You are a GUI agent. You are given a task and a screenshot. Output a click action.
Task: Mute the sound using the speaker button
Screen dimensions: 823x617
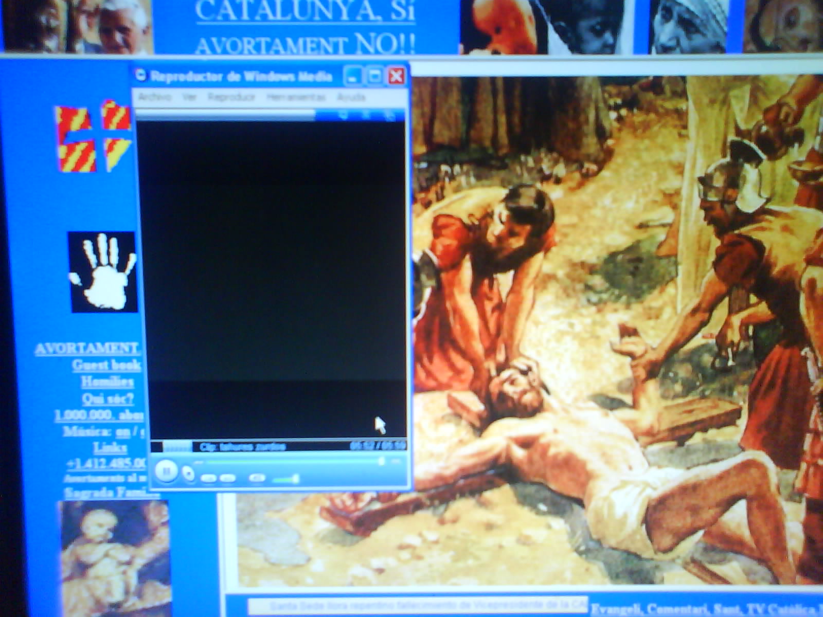pyautogui.click(x=257, y=478)
